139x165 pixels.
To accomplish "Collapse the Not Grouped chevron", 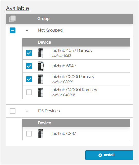I will point(27,31).
